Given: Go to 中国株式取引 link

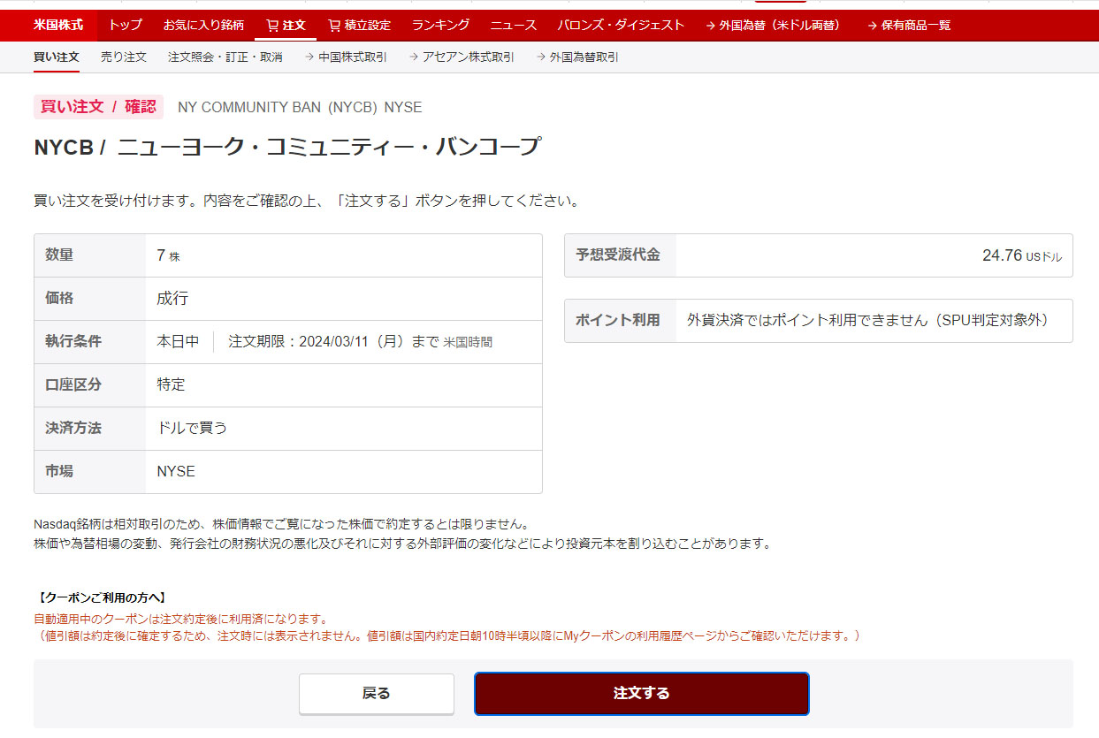Looking at the screenshot, I should pos(346,57).
